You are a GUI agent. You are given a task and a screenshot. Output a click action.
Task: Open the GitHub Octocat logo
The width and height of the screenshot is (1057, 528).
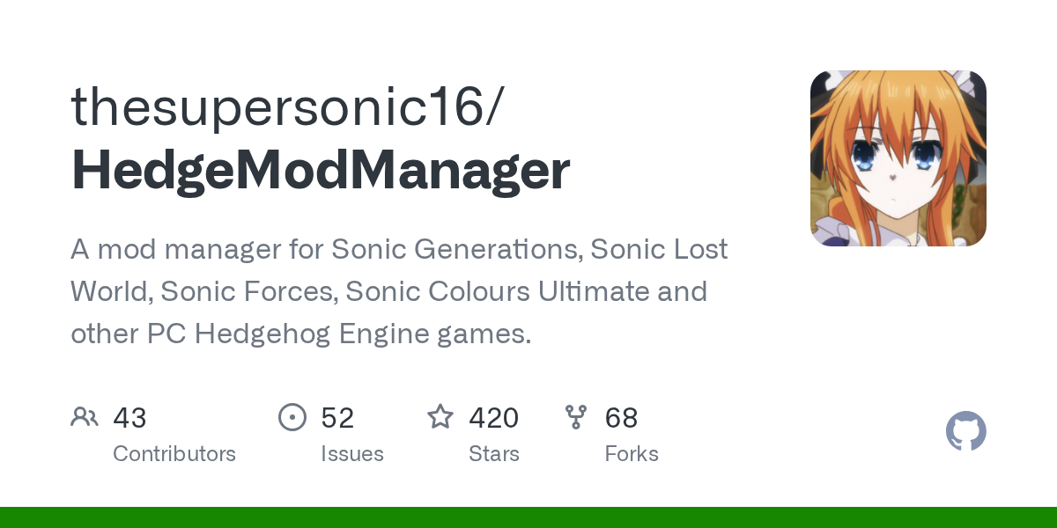click(965, 432)
